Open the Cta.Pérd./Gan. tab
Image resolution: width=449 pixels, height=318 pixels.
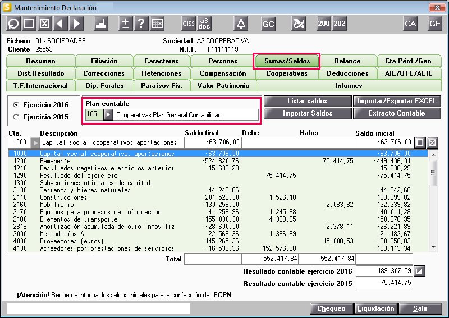point(409,61)
